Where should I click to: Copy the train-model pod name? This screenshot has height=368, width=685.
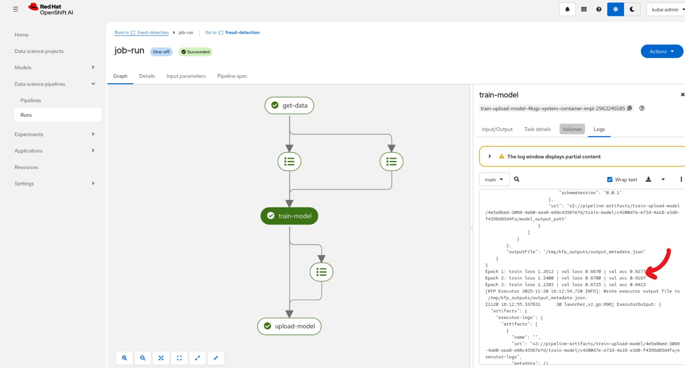[x=630, y=108]
